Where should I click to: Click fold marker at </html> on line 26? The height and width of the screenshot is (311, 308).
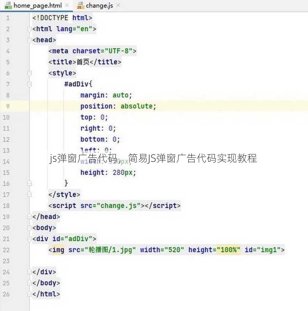(x=29, y=294)
